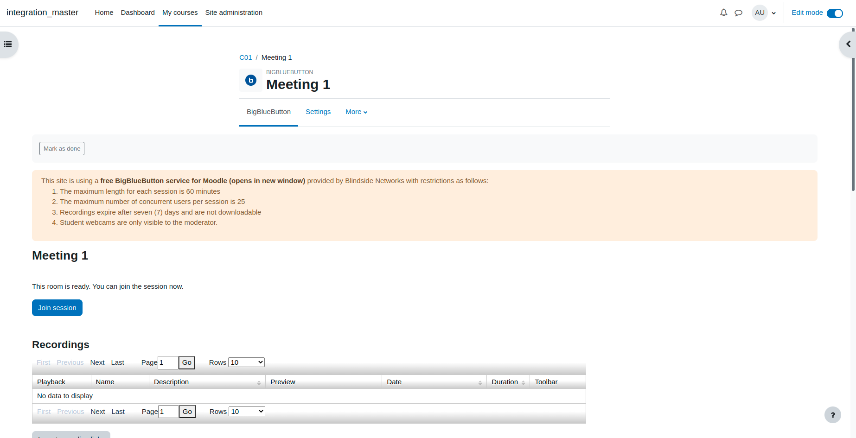The image size is (856, 438).
Task: Open the notifications bell icon
Action: click(723, 13)
